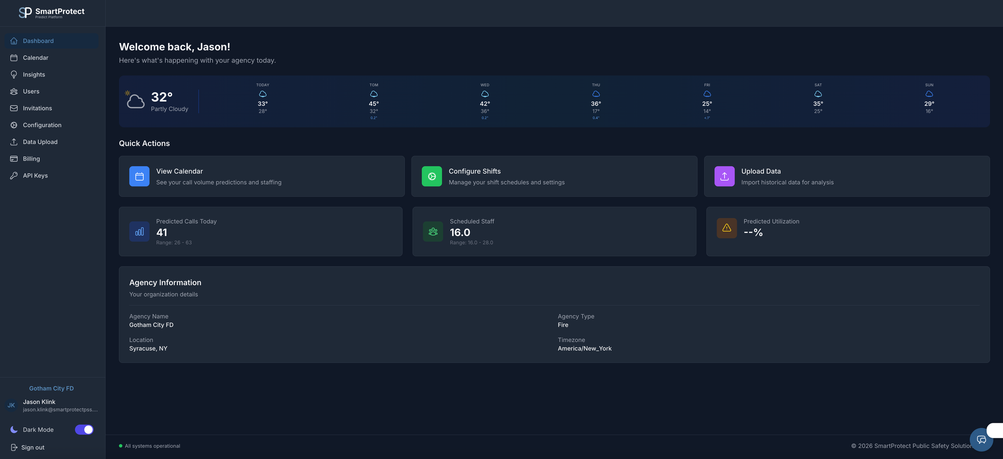Click the Insights lightbulb icon

[x=14, y=74]
